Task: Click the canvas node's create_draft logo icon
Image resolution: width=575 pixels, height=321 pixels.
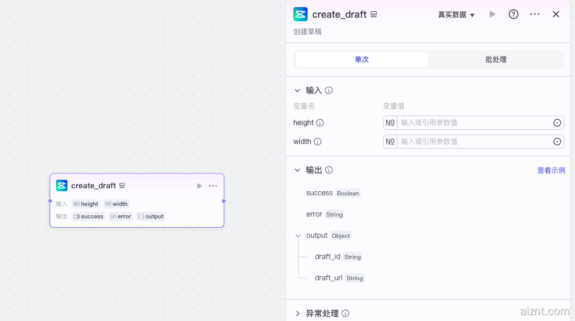Action: point(61,186)
